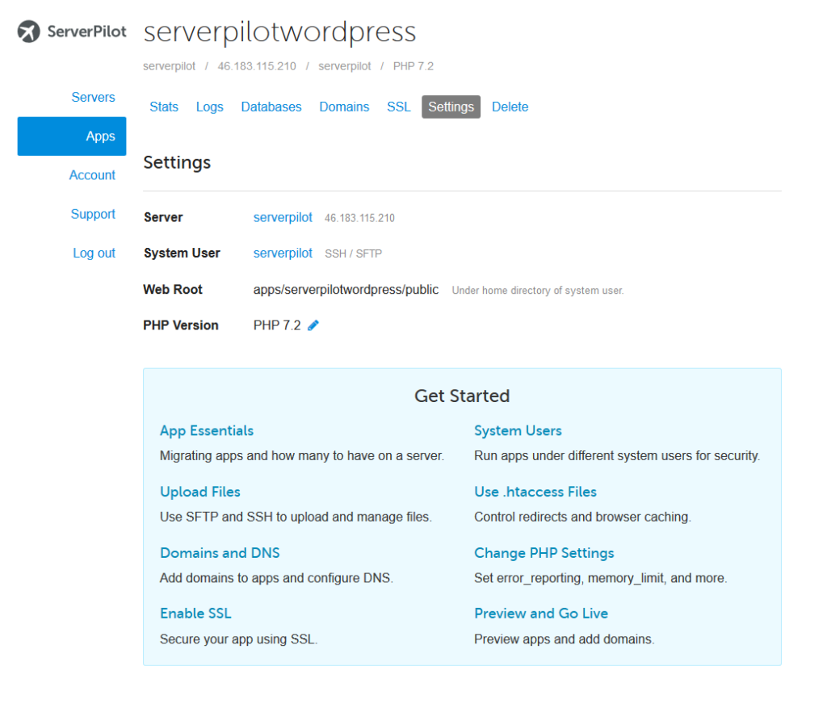Open the Stats tab
This screenshot has width=827, height=704.
tap(164, 107)
